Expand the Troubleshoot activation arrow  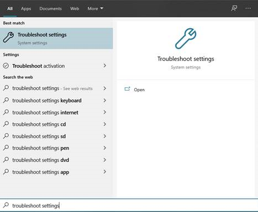tap(104, 66)
